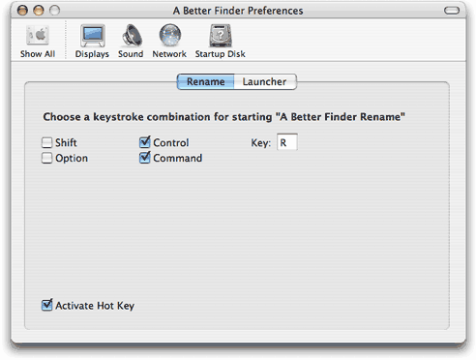The height and width of the screenshot is (360, 476).
Task: Click the Key input field containing R
Action: point(287,142)
